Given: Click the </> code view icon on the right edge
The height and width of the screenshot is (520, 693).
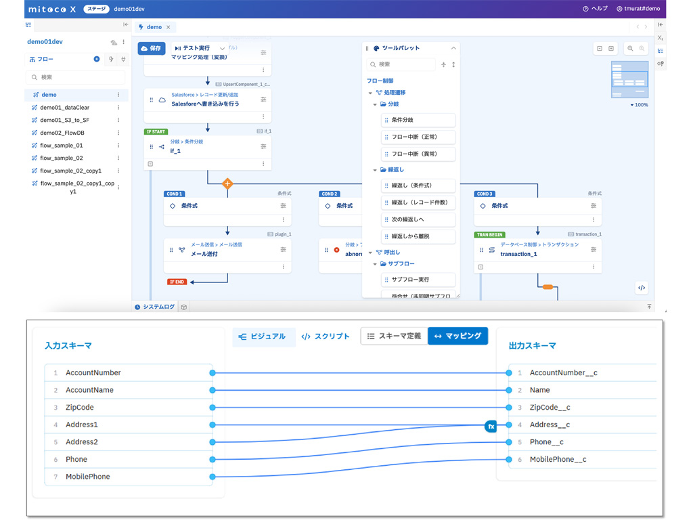Looking at the screenshot, I should (642, 288).
